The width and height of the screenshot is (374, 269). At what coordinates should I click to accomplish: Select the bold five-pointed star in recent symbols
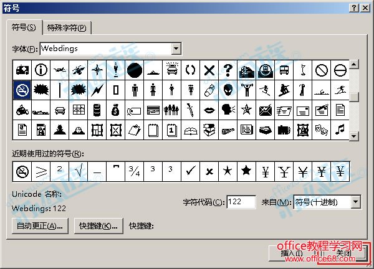(247, 172)
